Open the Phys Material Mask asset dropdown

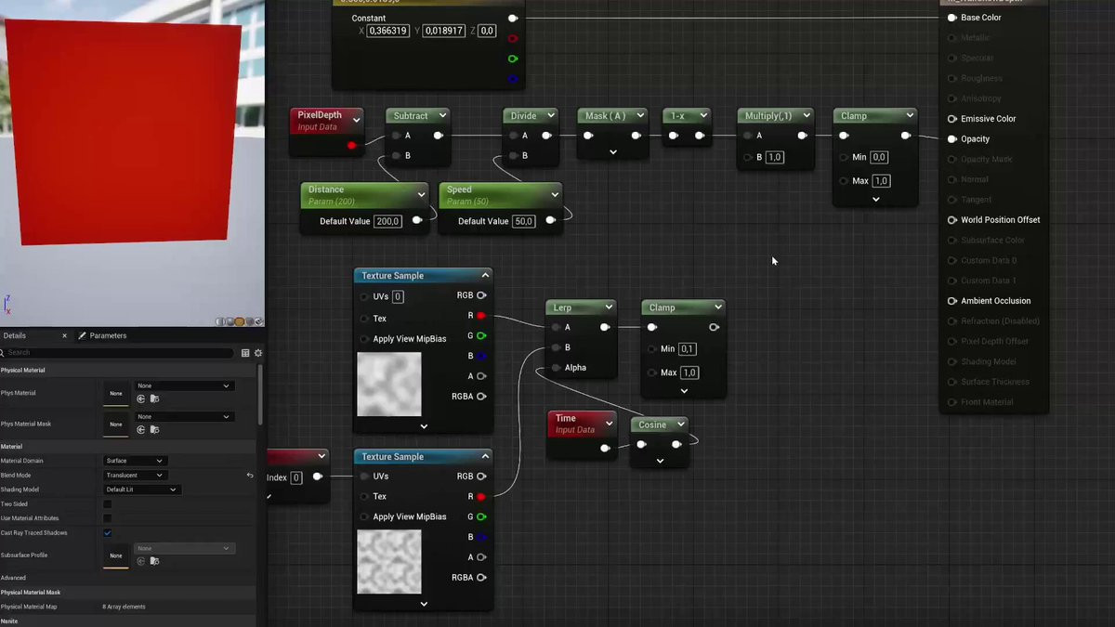(x=183, y=417)
